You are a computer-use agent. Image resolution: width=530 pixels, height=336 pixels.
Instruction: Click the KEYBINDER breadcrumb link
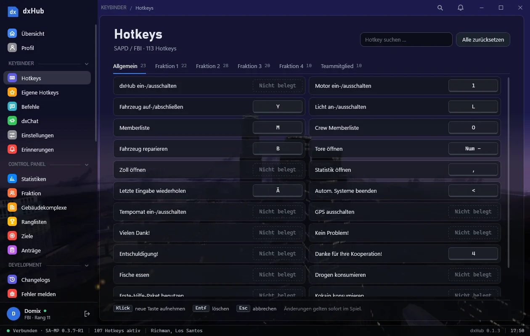pyautogui.click(x=114, y=8)
